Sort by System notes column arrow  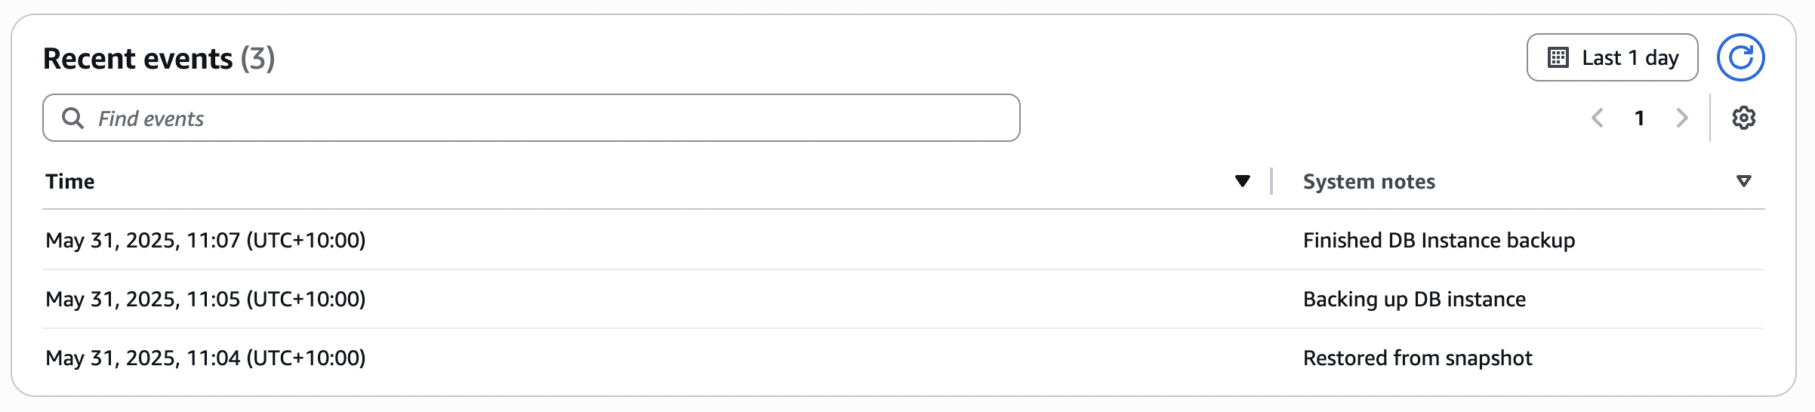pyautogui.click(x=1743, y=181)
